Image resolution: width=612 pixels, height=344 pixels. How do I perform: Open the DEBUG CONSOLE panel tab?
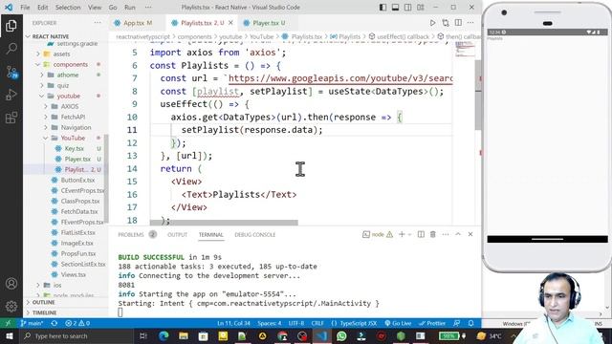click(x=255, y=234)
